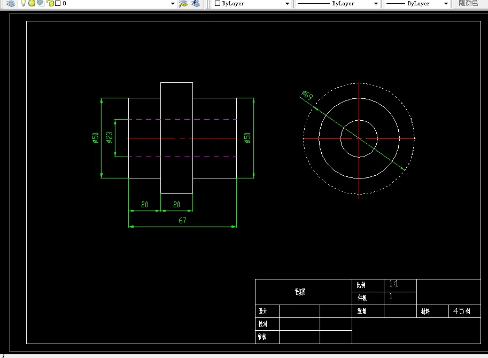Open the ByLayer lineweight dropdown
The height and width of the screenshot is (358, 488).
[417, 4]
